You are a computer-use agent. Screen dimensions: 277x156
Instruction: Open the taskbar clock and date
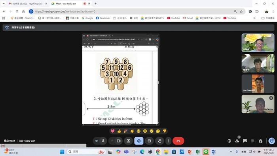269,152
